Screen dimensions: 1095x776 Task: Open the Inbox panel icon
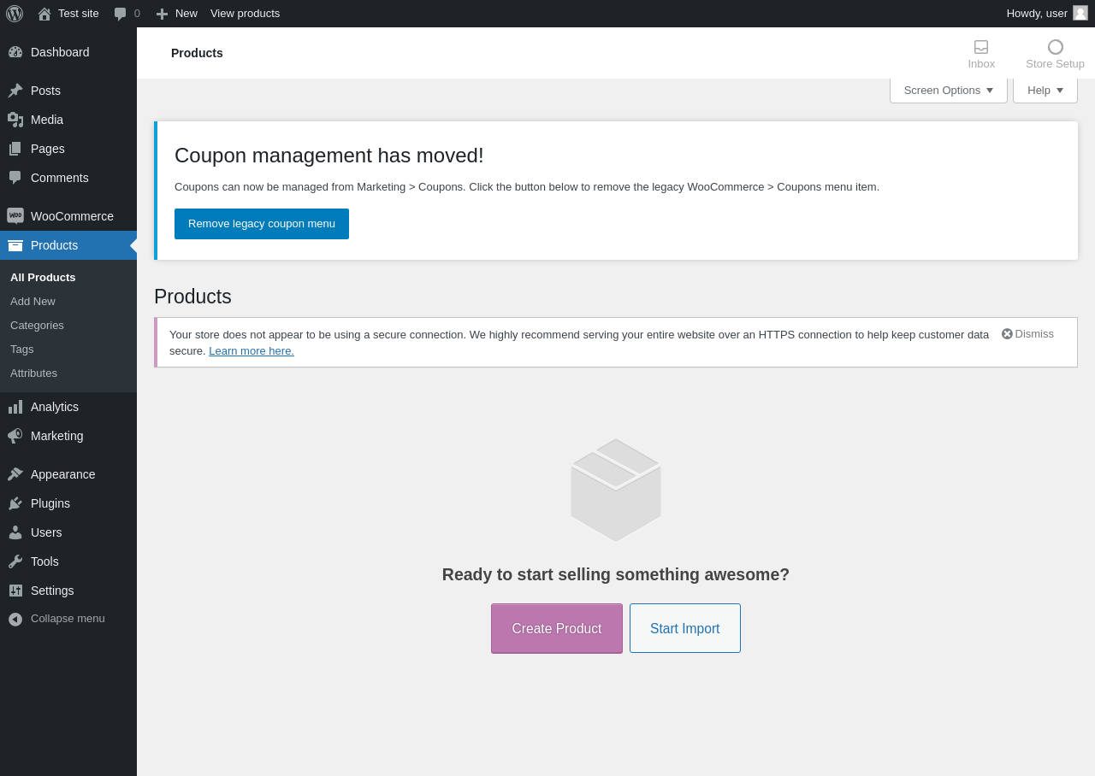981,47
